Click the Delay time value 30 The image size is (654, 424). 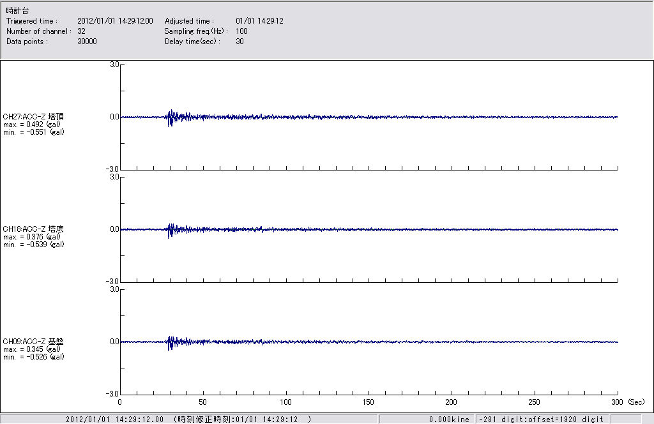tap(240, 42)
